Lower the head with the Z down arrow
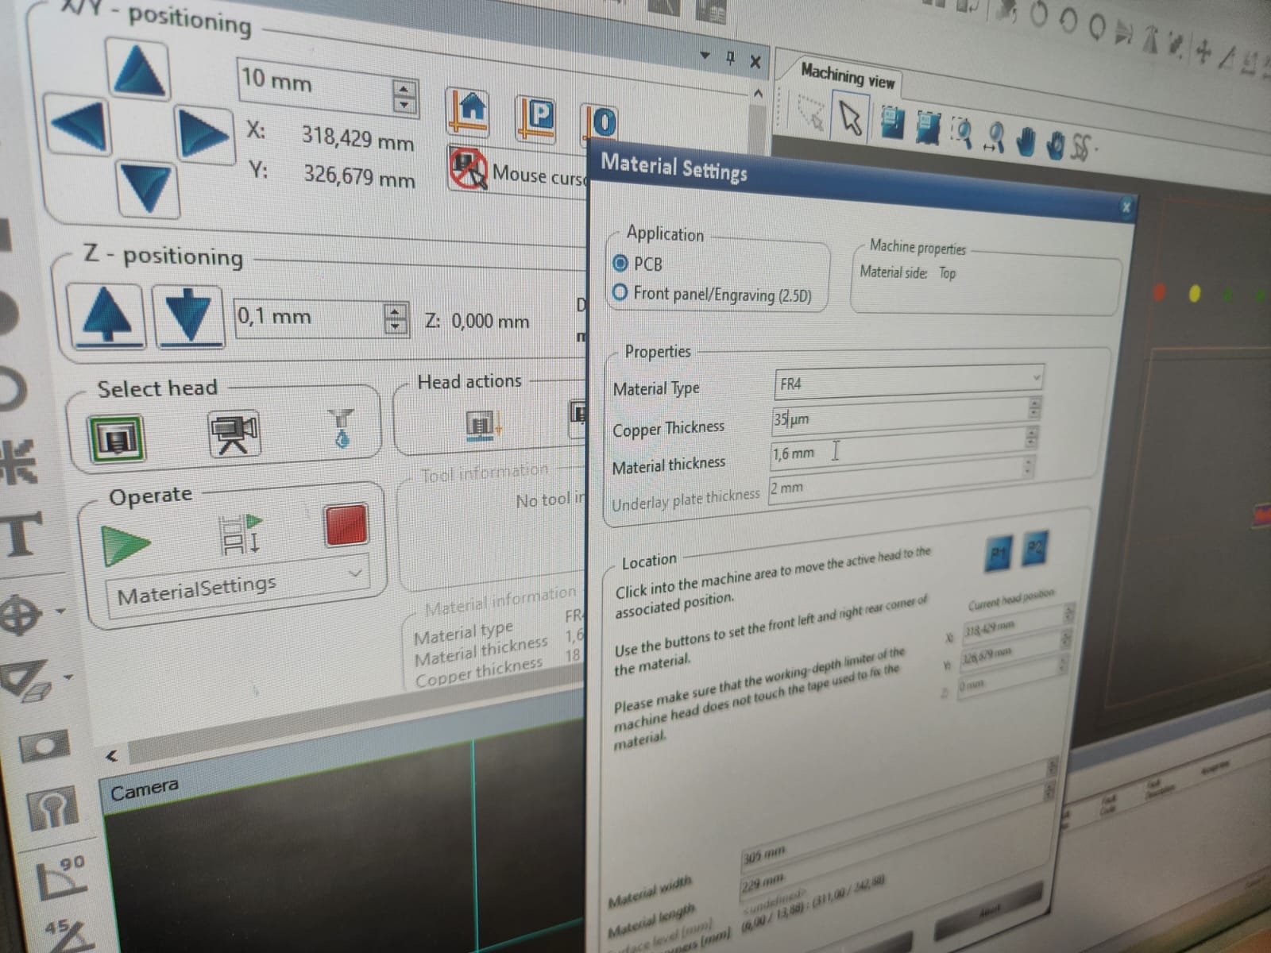Screen dimensions: 1271x953 [x=188, y=318]
